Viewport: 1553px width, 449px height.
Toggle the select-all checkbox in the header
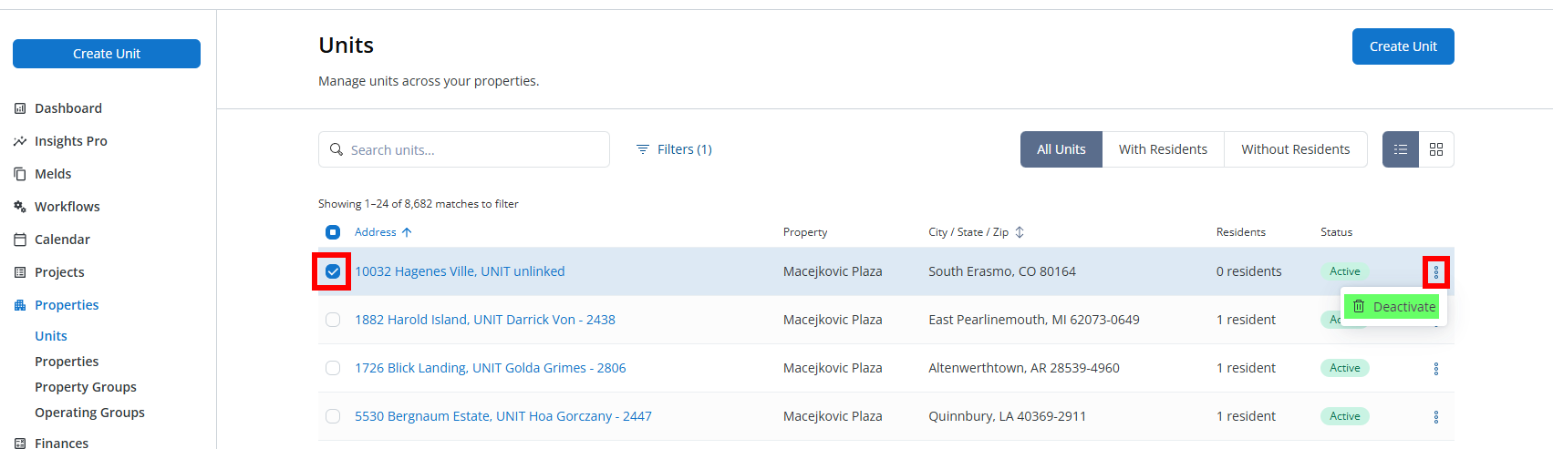[333, 232]
